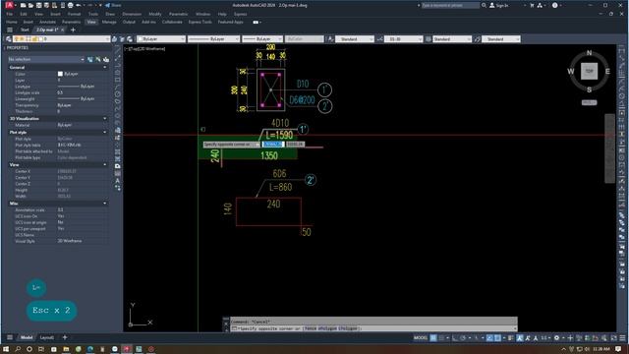The width and height of the screenshot is (629, 354).
Task: Open the WCS dropdown below ViewCube
Action: 590,102
